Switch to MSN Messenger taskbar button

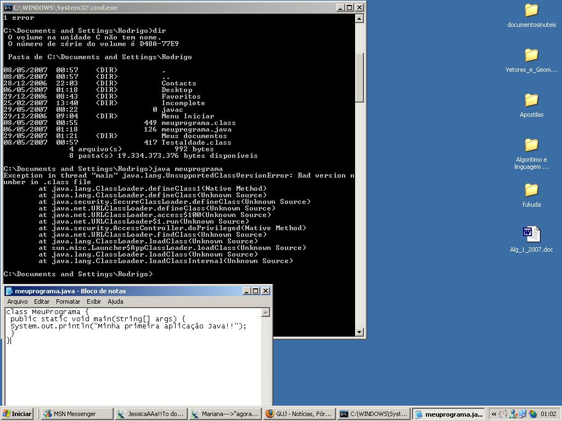pyautogui.click(x=77, y=414)
